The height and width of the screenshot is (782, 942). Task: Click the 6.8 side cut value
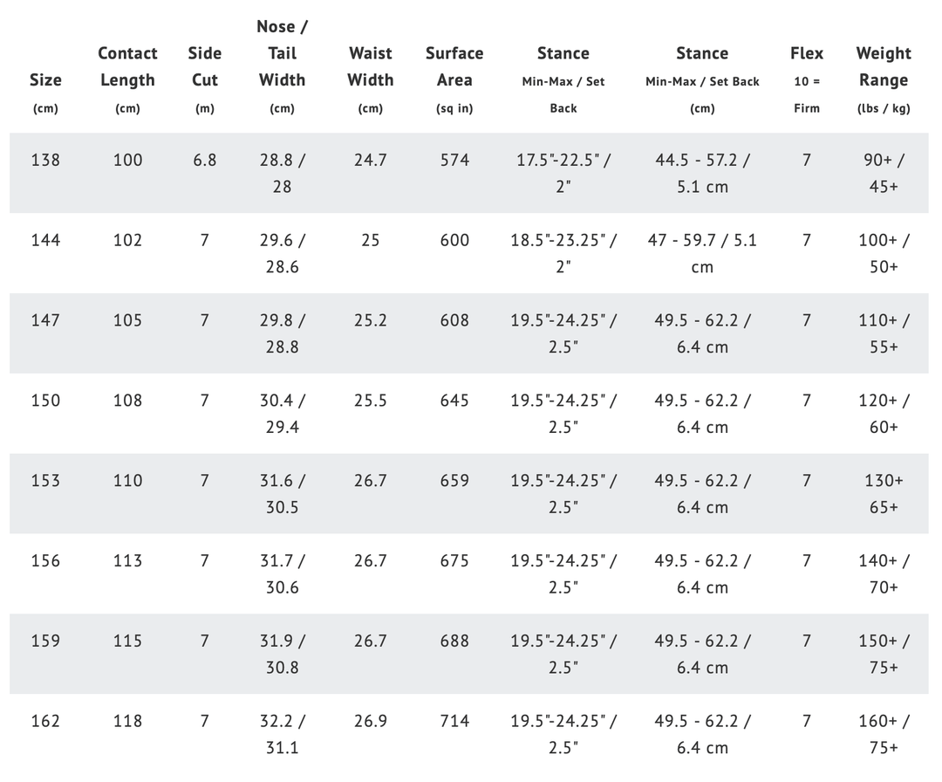(x=204, y=160)
